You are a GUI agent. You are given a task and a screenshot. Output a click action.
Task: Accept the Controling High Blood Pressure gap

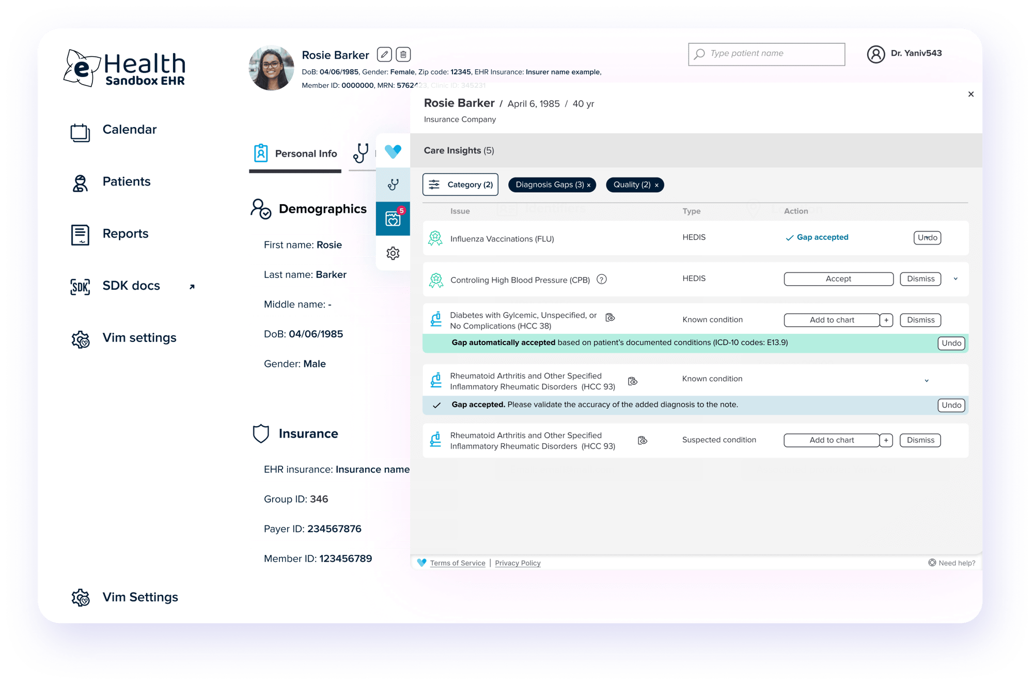[838, 279]
